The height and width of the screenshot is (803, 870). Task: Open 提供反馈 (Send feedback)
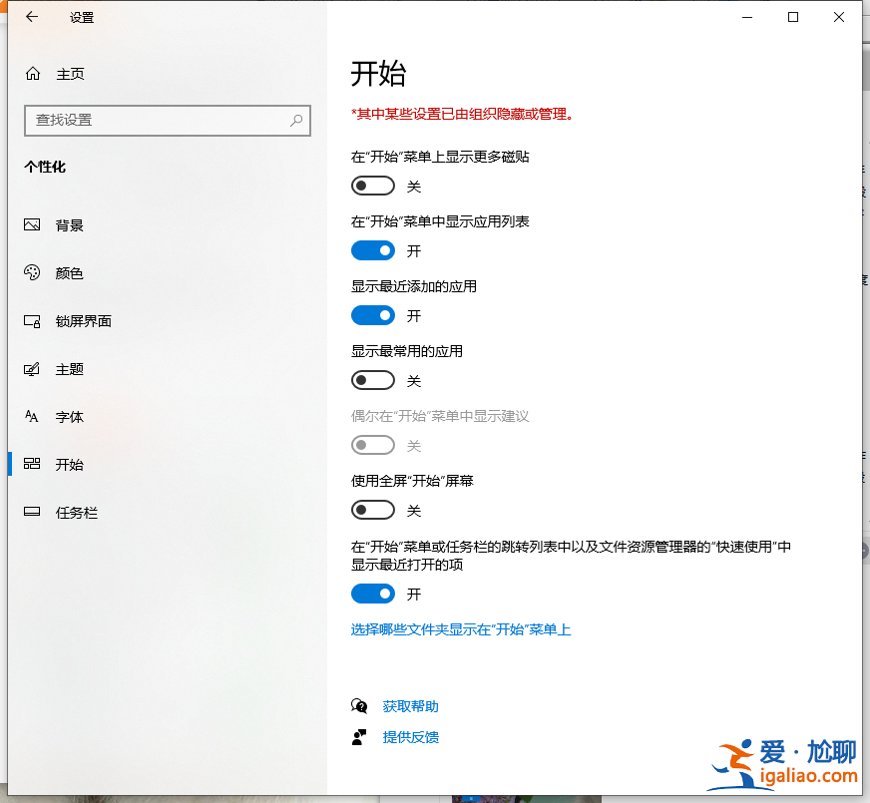click(410, 737)
